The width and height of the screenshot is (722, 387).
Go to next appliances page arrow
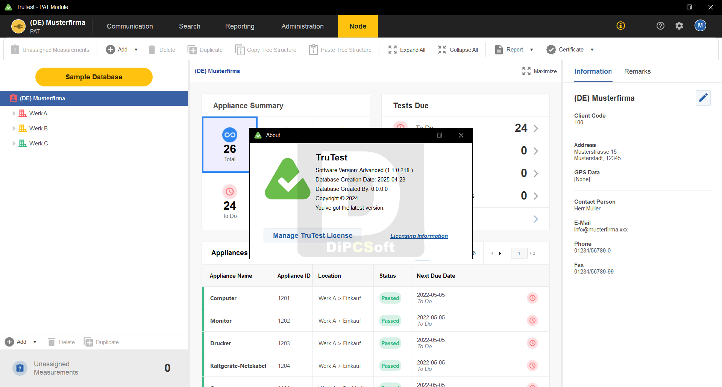point(500,253)
